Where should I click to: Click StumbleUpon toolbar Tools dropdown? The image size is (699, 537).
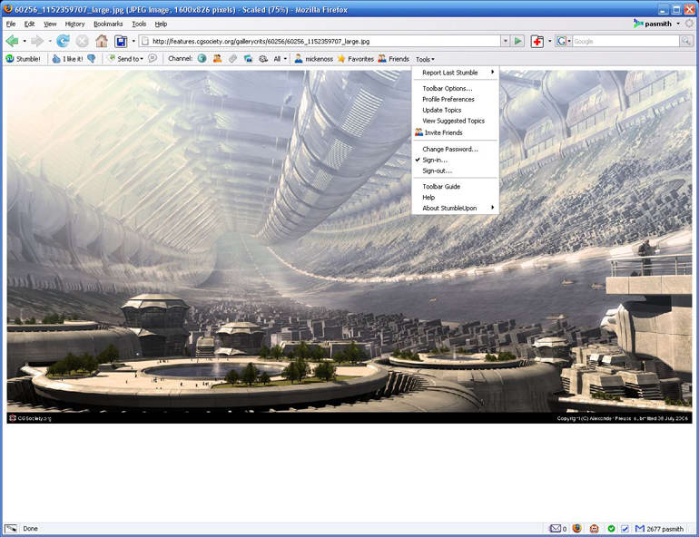[425, 59]
